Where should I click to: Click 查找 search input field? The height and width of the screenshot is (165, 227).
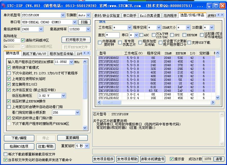(113, 35)
